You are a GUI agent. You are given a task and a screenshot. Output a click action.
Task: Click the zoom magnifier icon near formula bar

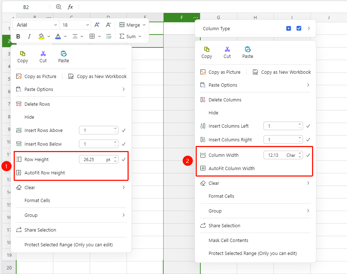coord(59,7)
